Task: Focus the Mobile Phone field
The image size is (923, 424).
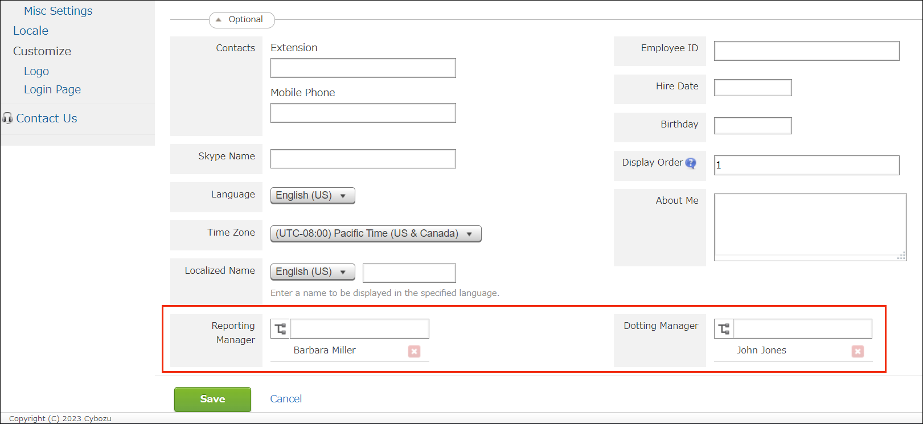Action: tap(363, 113)
